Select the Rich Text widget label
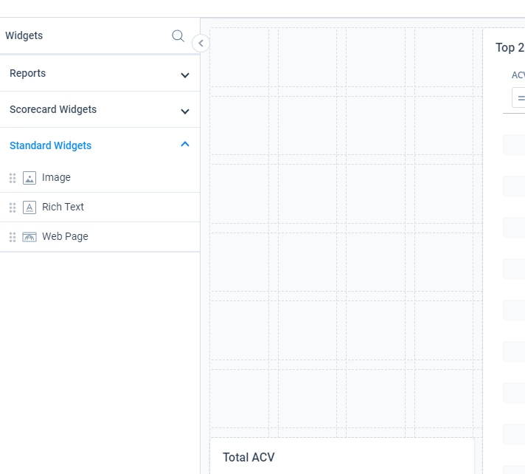 click(x=63, y=207)
